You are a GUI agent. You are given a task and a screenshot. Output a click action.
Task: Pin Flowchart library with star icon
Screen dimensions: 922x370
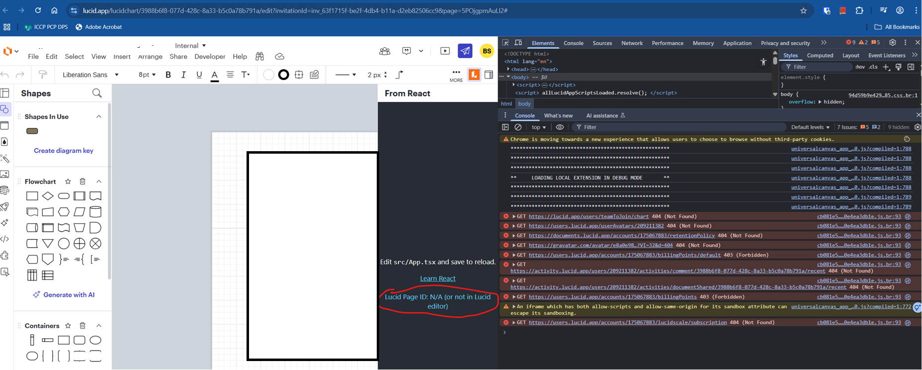(68, 182)
